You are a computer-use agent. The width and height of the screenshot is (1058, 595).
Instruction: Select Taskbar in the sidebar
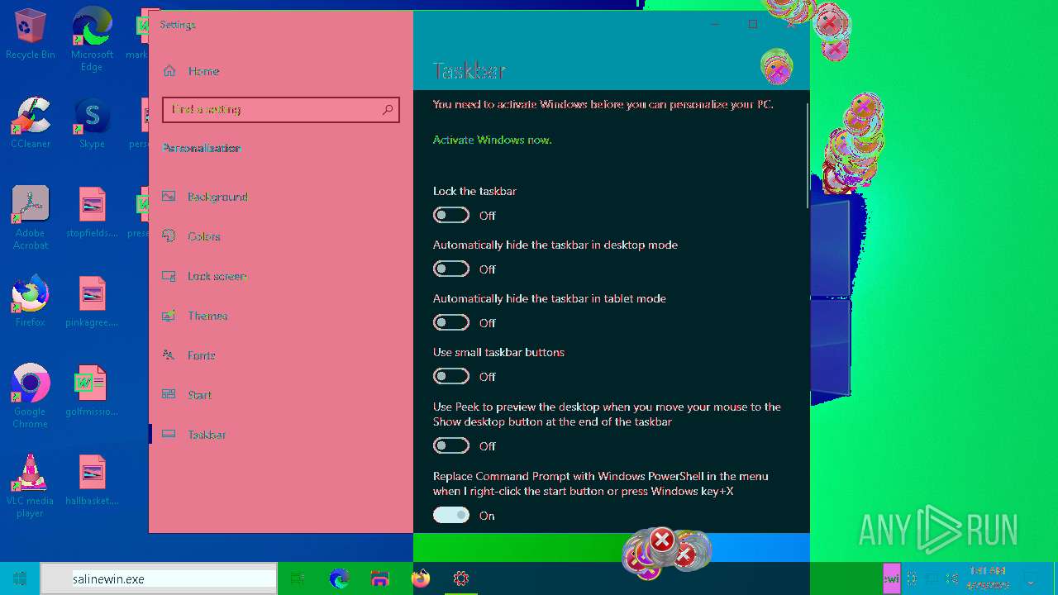coord(281,435)
